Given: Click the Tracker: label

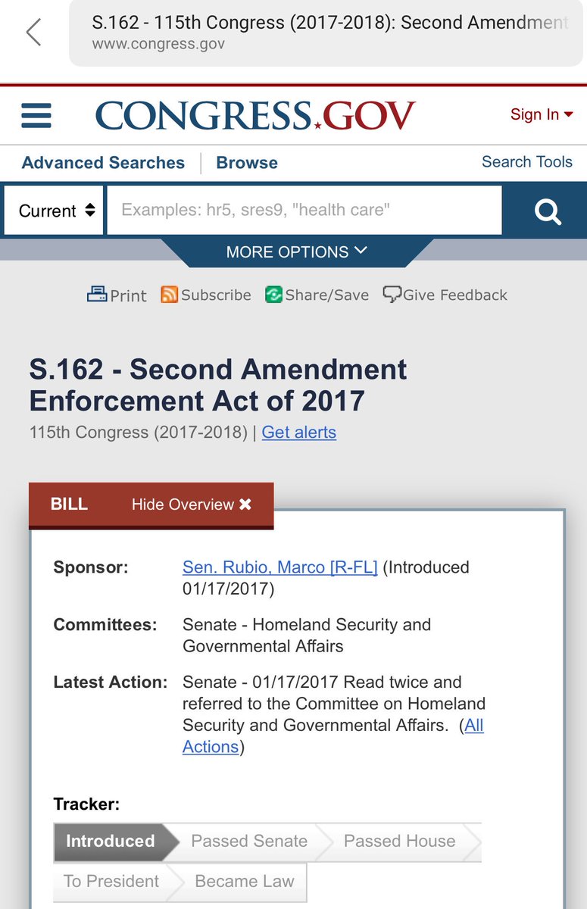Looking at the screenshot, I should click(86, 804).
